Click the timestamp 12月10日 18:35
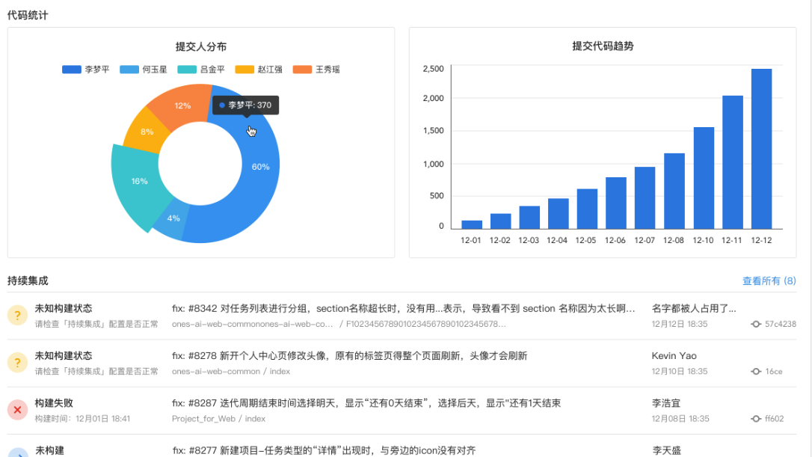This screenshot has width=812, height=457. coord(680,372)
